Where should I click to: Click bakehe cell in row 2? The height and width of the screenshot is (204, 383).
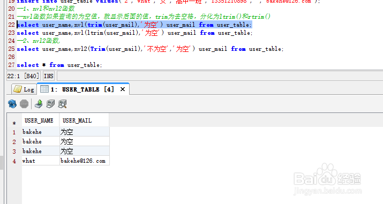point(41,141)
